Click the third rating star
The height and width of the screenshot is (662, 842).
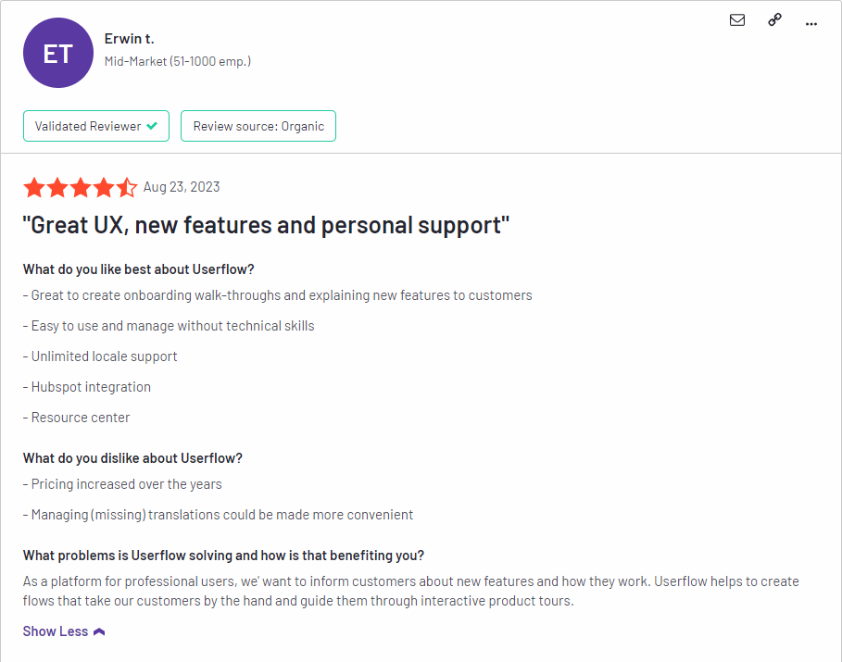click(81, 188)
